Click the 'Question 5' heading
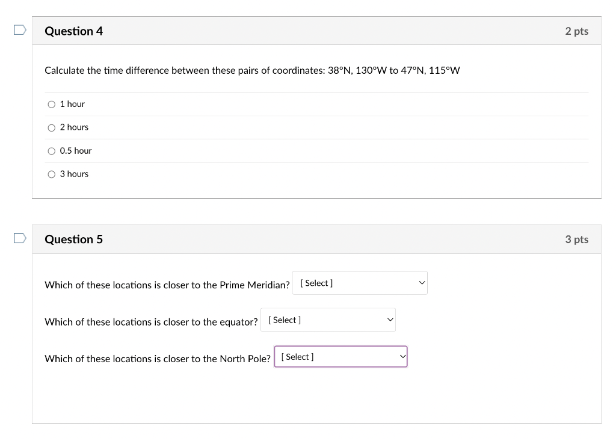 pos(74,239)
